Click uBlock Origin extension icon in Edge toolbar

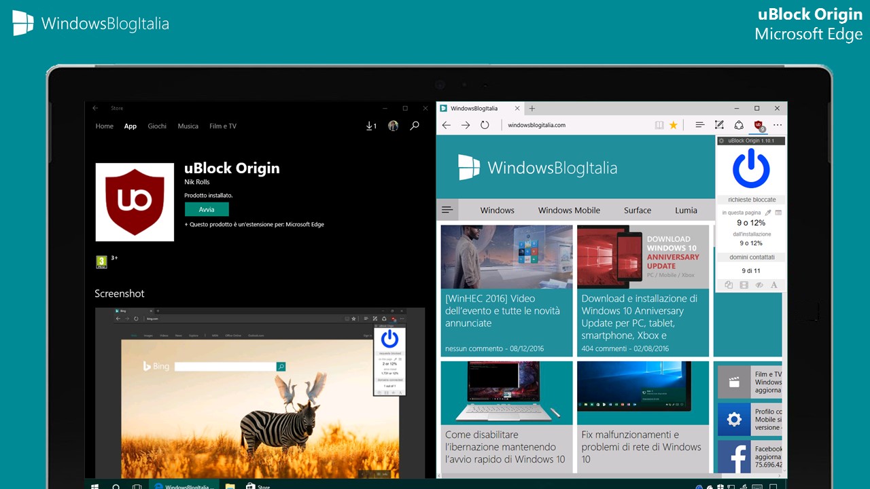coord(759,126)
